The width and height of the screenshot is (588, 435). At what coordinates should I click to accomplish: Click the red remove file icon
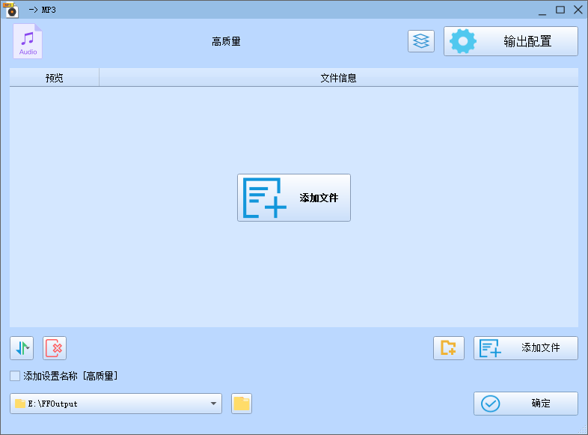coord(55,348)
